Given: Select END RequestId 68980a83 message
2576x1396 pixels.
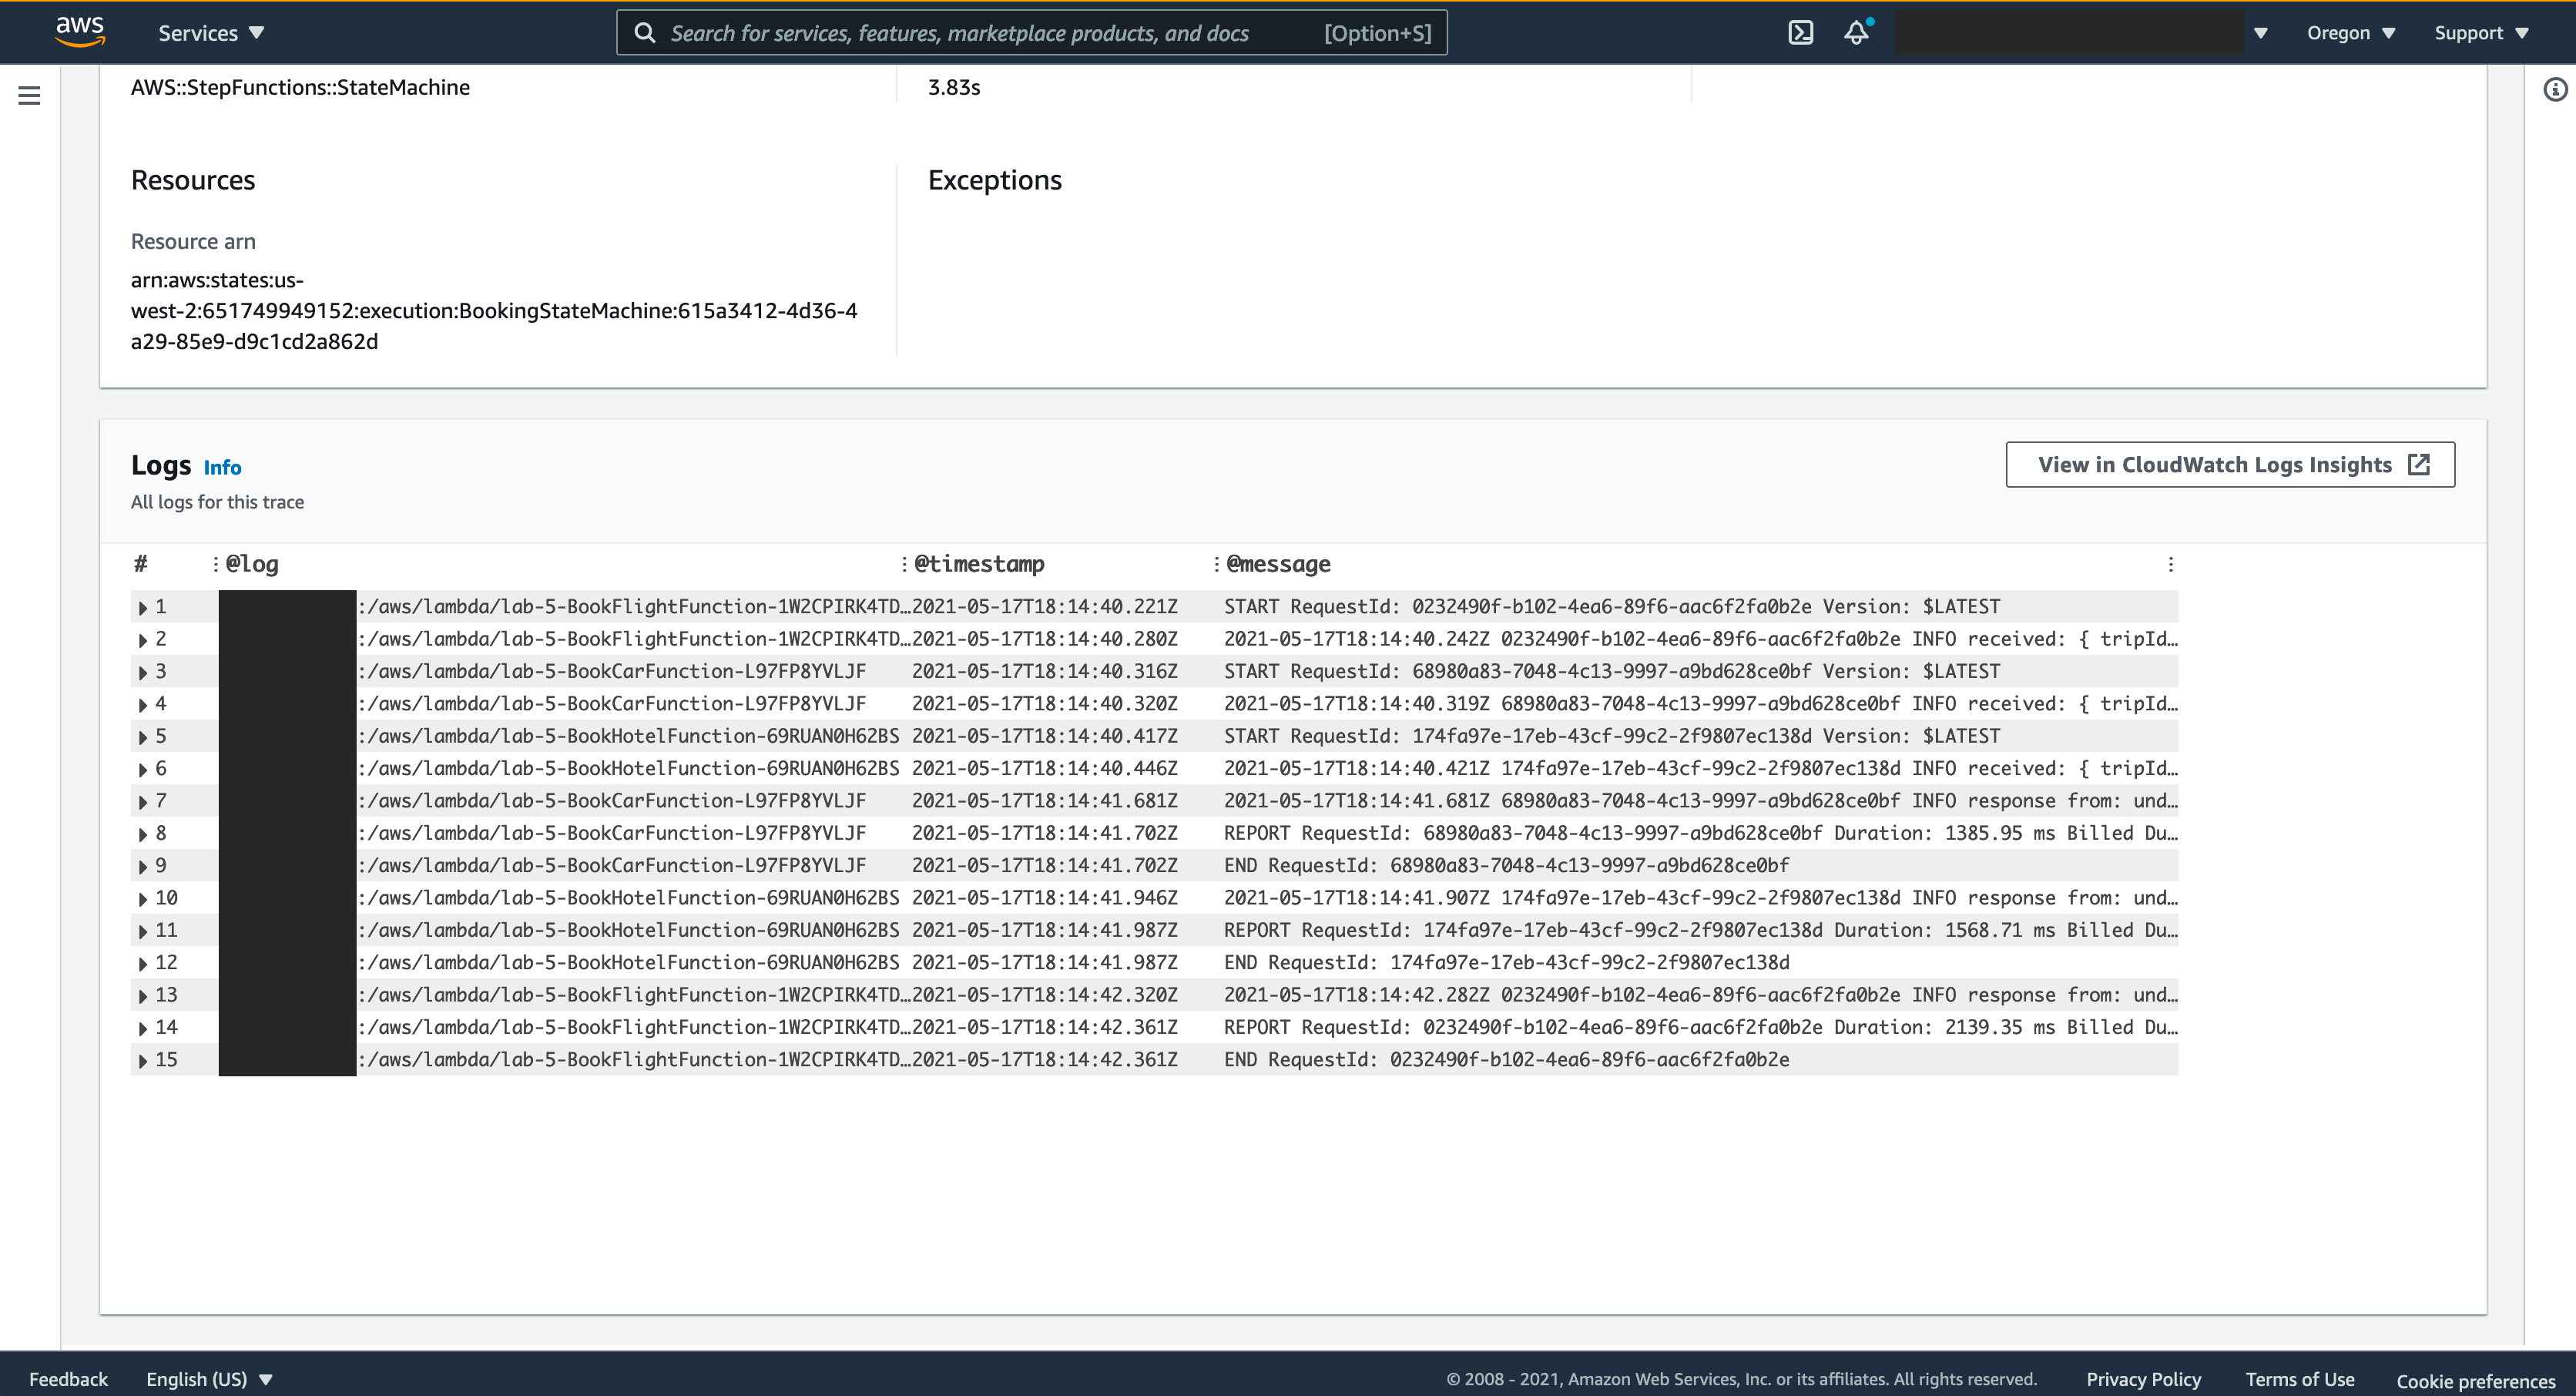Looking at the screenshot, I should (x=1507, y=865).
